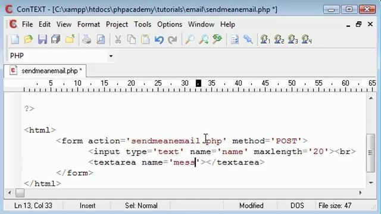Click the vertical scrollbar thumb
The width and height of the screenshot is (381, 214).
(370, 153)
